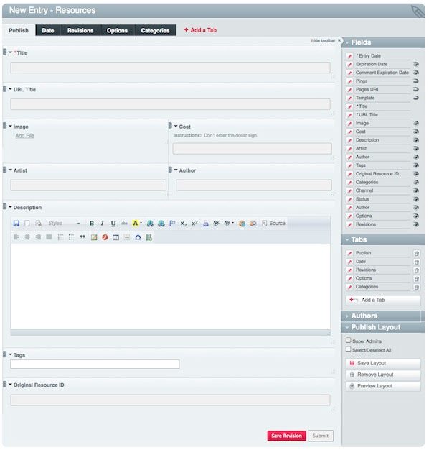Click the Save icon in the Description editor
Screen dimensions: 429x450
pos(16,224)
